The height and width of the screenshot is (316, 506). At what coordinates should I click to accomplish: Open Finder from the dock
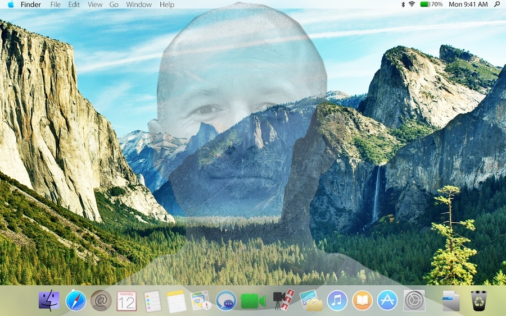49,300
